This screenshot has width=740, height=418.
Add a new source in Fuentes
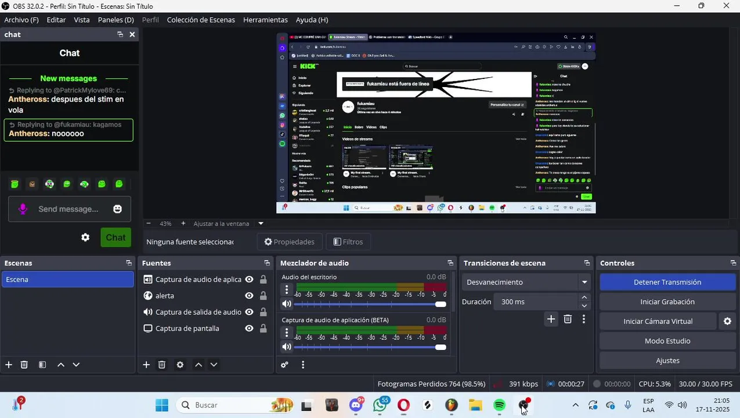pyautogui.click(x=146, y=365)
